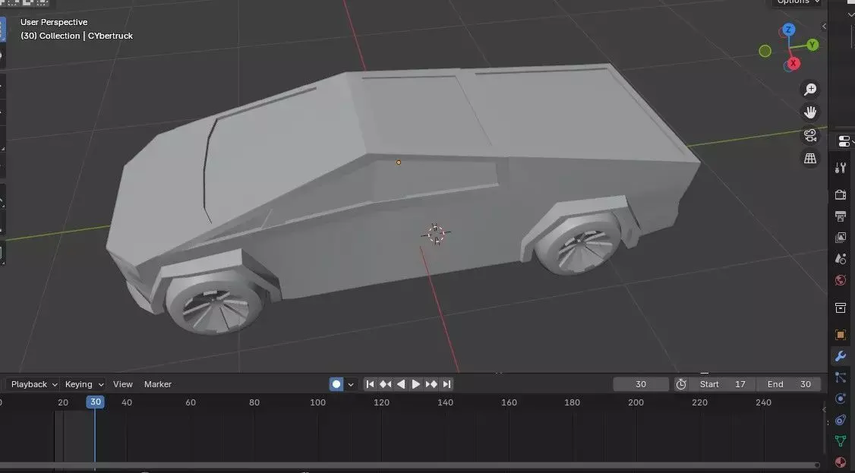The width and height of the screenshot is (855, 473).
Task: Open the Keying dropdown menu
Action: tap(84, 384)
